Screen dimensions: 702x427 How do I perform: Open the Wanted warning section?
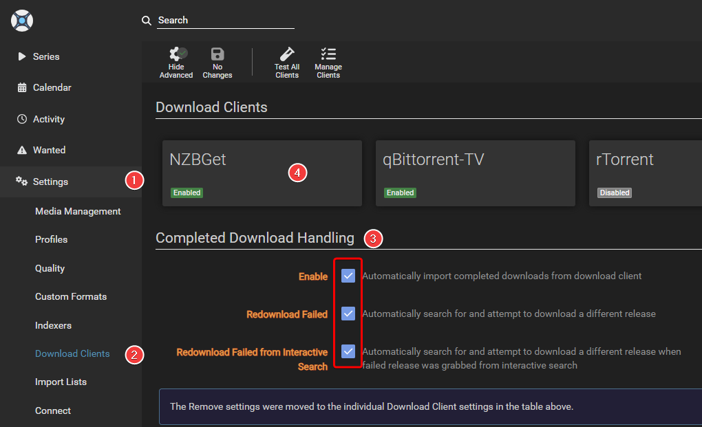(x=49, y=150)
